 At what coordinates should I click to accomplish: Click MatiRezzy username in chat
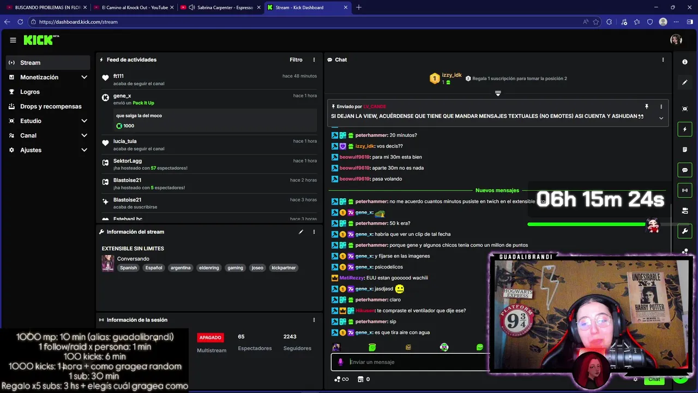(x=352, y=278)
